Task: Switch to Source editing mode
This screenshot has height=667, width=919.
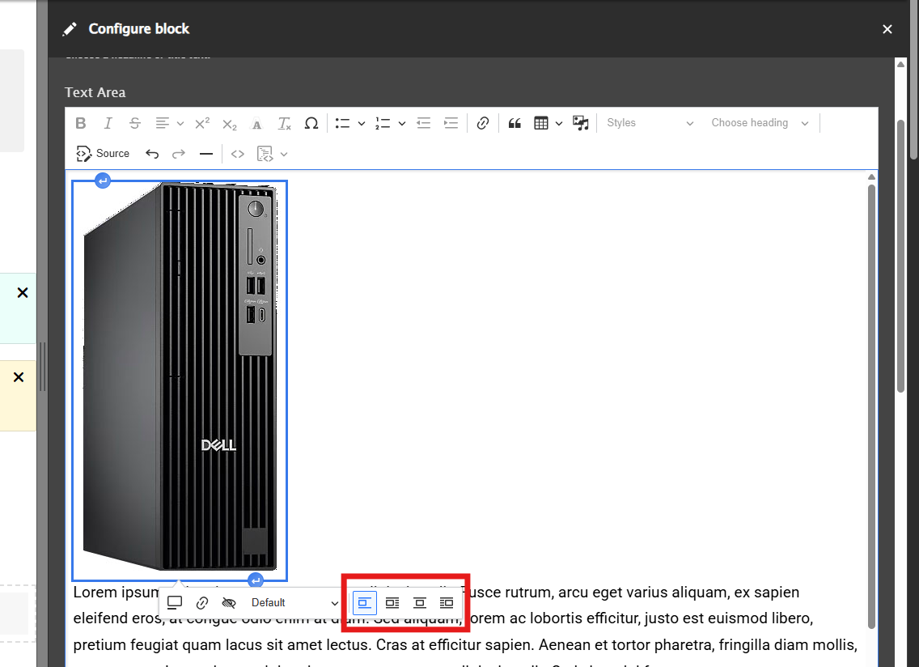Action: [103, 154]
